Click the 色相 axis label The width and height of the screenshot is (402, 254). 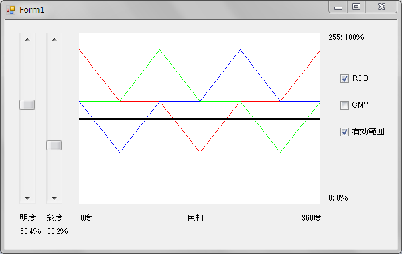pos(196,218)
